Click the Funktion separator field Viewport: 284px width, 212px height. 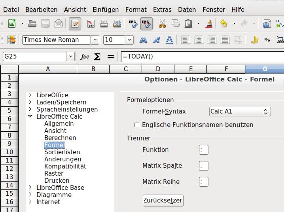click(x=204, y=150)
